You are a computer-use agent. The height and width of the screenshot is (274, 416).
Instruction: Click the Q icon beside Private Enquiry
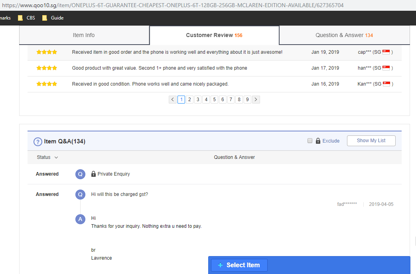pos(80,174)
